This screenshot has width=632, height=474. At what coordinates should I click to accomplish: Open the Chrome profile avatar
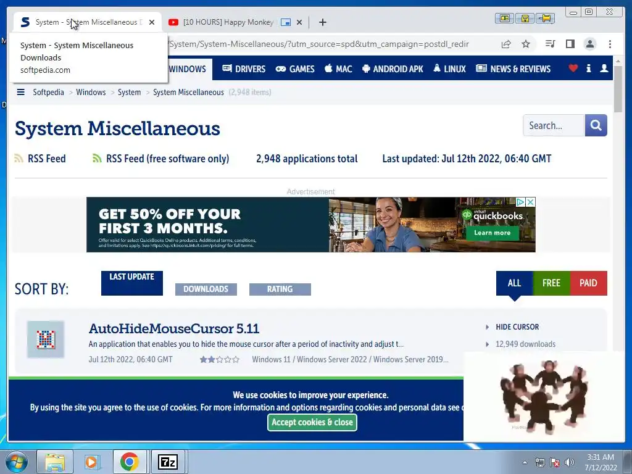coord(589,44)
